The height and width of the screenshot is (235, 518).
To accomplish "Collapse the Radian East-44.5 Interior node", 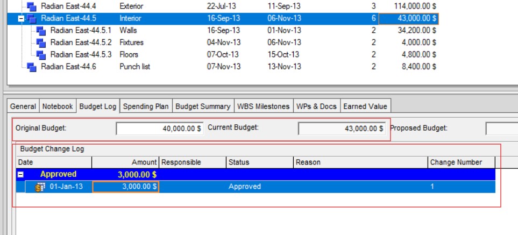I will tap(21, 18).
